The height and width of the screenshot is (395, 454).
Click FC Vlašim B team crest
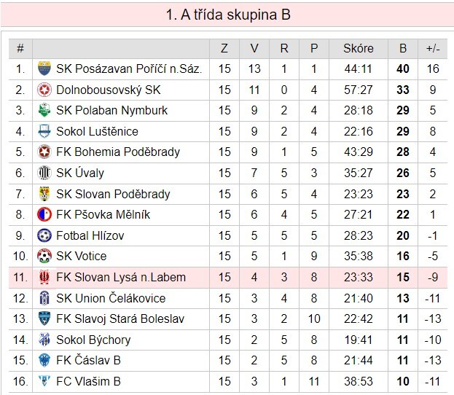coord(44,381)
